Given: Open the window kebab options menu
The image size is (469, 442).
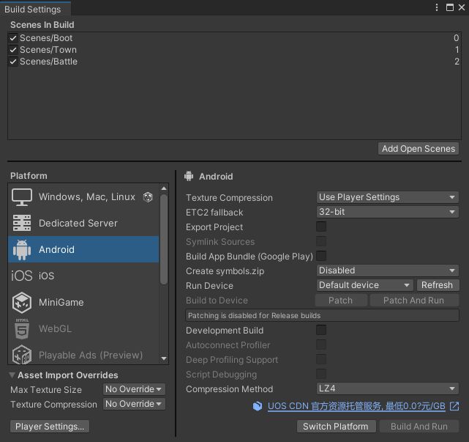Looking at the screenshot, I should pos(437,7).
